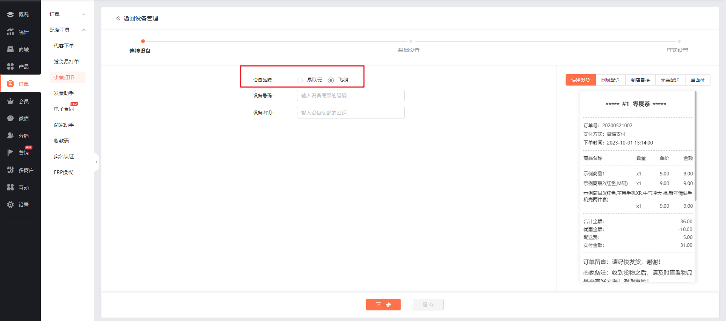Click the 商城 mall icon
726x321 pixels.
point(11,50)
